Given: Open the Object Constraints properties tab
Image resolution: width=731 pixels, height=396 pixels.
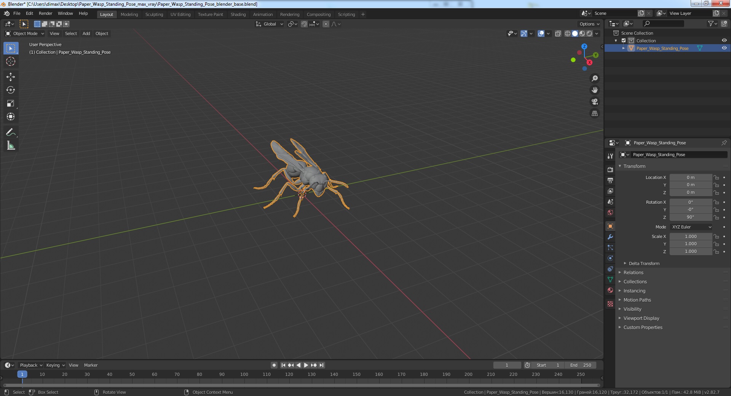Looking at the screenshot, I should pyautogui.click(x=610, y=269).
